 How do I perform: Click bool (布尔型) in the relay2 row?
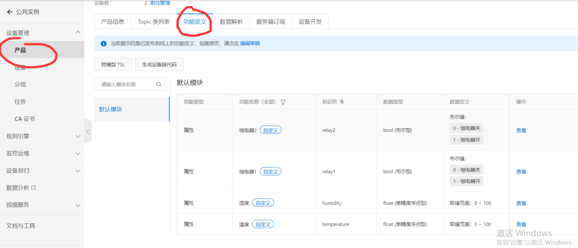[398, 131]
